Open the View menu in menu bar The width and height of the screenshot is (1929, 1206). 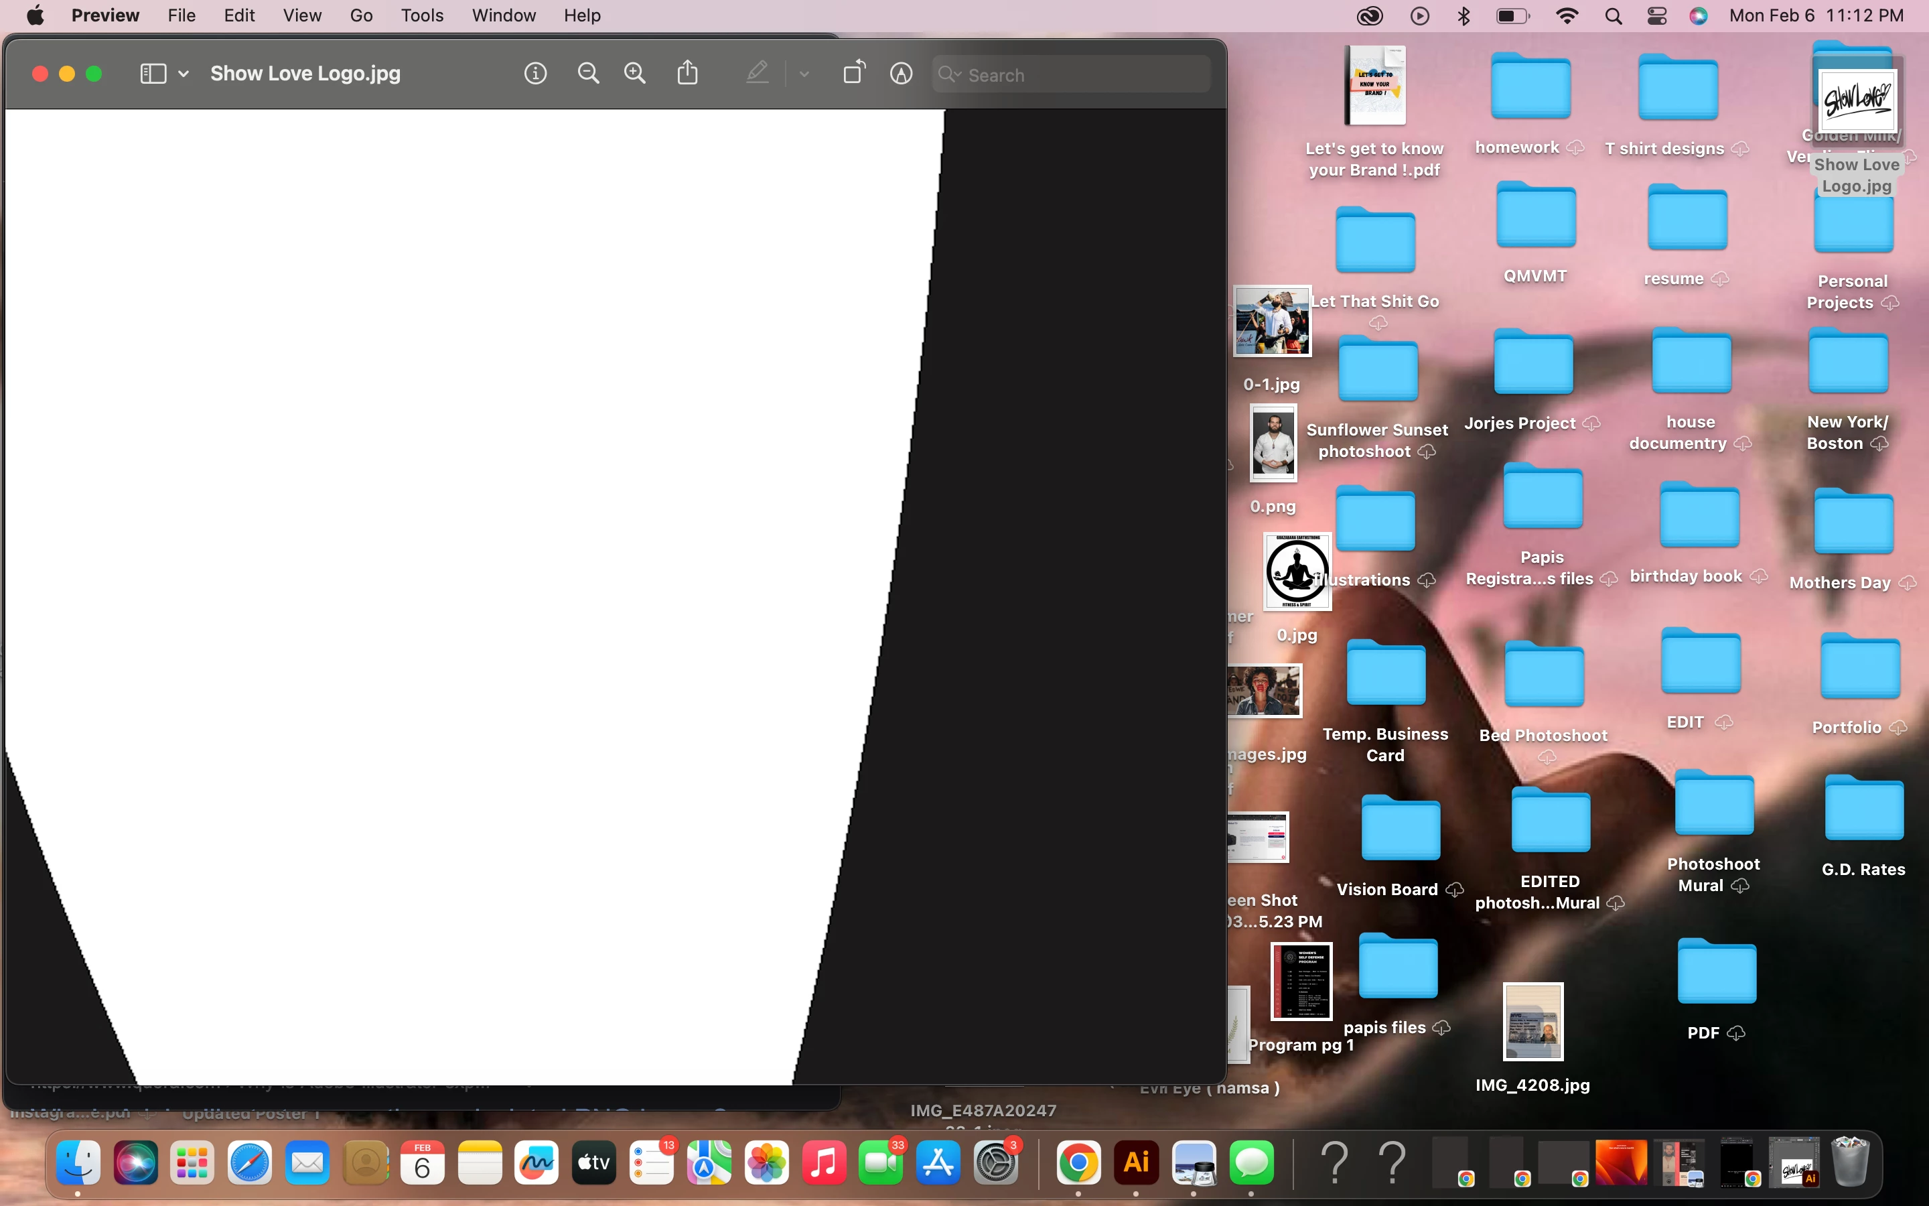coord(302,16)
